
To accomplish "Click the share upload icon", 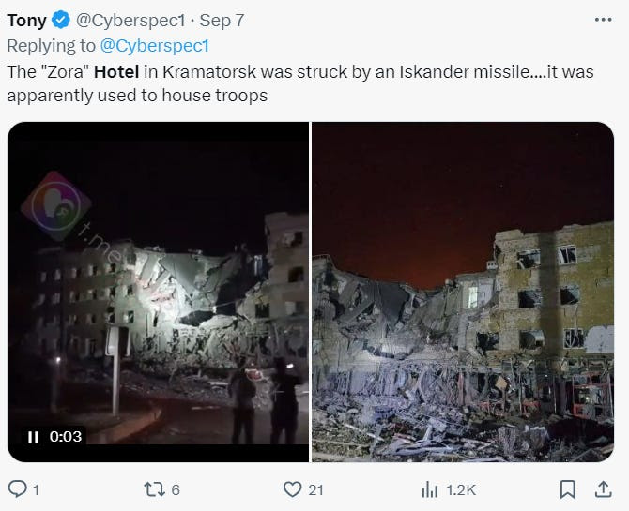I will 604,489.
